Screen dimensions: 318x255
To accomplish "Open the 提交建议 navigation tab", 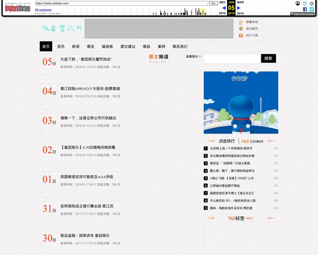I will (128, 46).
